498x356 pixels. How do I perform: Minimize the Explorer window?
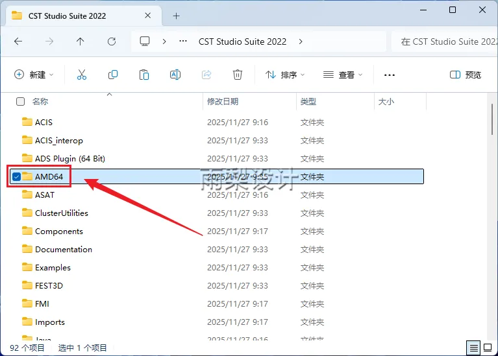coord(423,10)
